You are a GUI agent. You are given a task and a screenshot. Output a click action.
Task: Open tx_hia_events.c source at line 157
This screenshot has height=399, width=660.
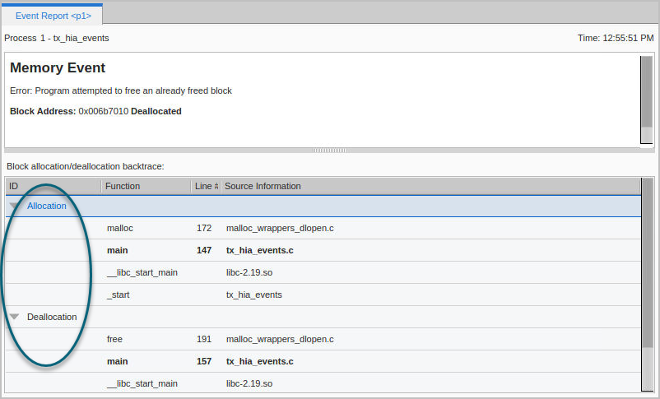(259, 361)
